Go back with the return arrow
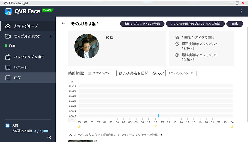This screenshot has height=142, width=248. point(63,24)
